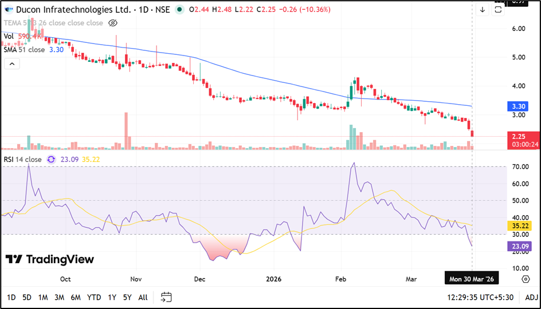
Task: Toggle ADJ adjusted data button
Action: (531, 297)
